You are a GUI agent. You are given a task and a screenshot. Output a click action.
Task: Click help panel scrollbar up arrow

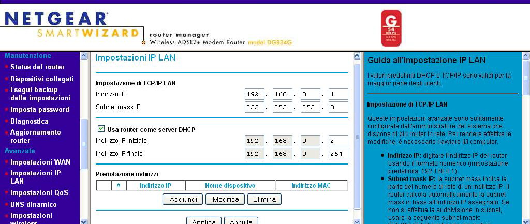coord(526,56)
